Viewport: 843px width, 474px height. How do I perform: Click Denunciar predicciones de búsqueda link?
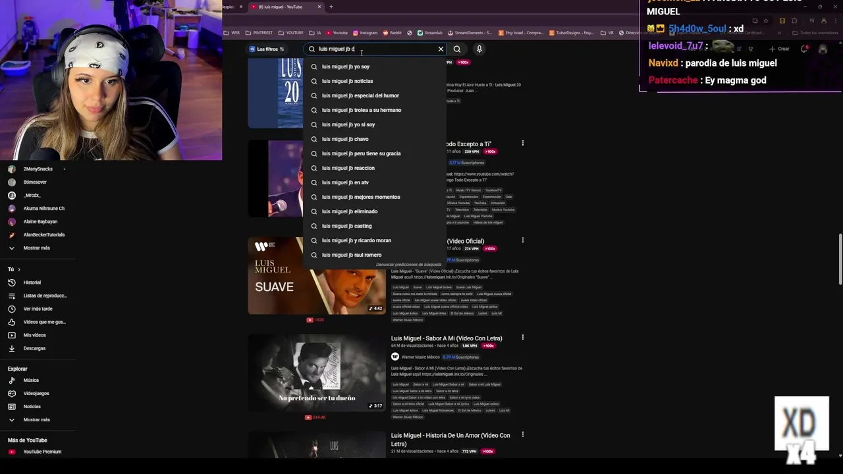click(408, 265)
